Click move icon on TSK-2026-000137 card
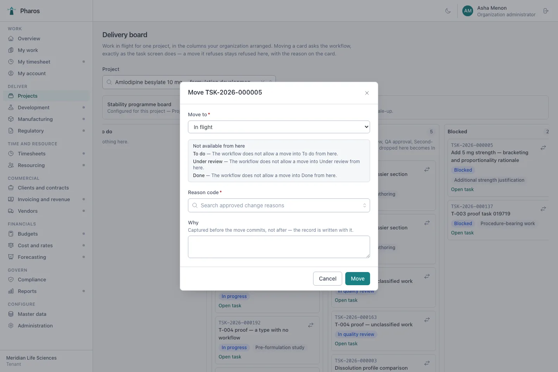This screenshot has height=372, width=558. 543,209
